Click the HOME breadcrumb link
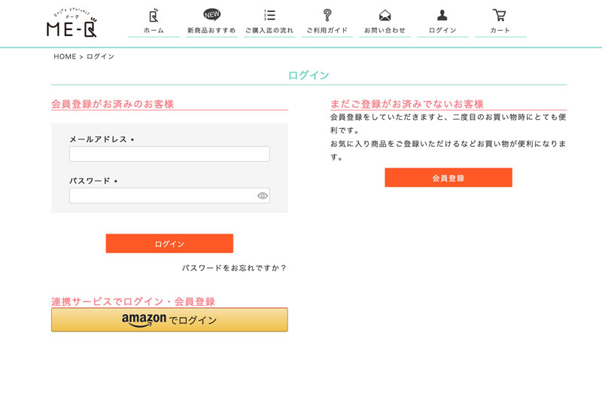 click(65, 56)
